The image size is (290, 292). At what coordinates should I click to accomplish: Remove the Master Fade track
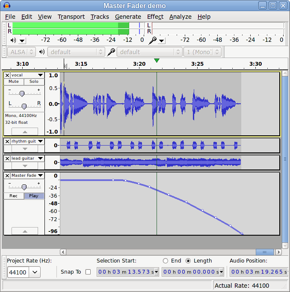pos(7,175)
